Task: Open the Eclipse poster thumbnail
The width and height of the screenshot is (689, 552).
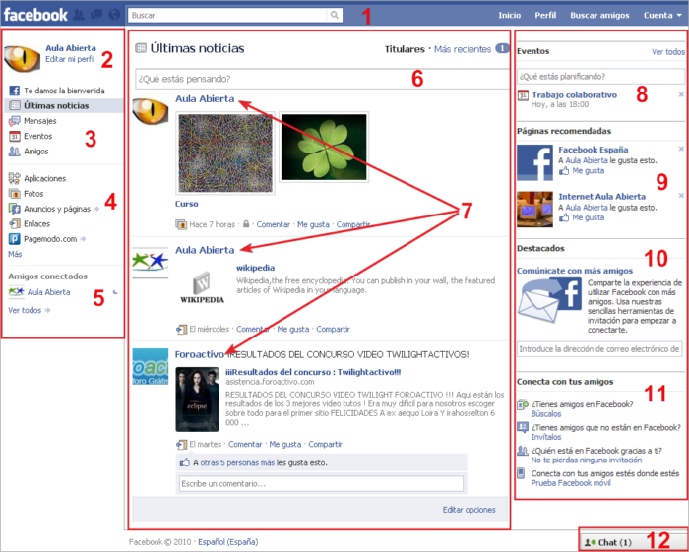Action: (x=197, y=399)
